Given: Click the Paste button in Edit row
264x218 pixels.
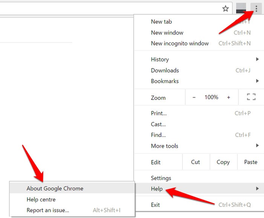Looking at the screenshot, I should pos(251,162).
